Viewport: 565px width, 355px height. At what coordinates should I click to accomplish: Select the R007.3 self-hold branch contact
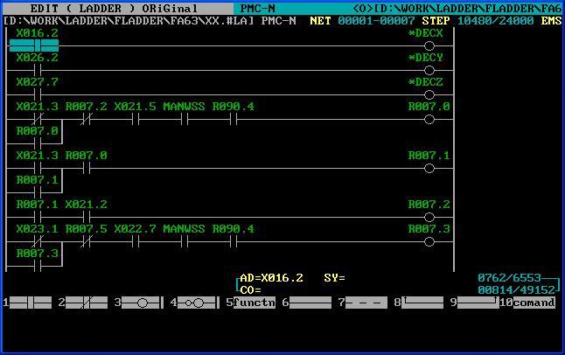(x=38, y=267)
